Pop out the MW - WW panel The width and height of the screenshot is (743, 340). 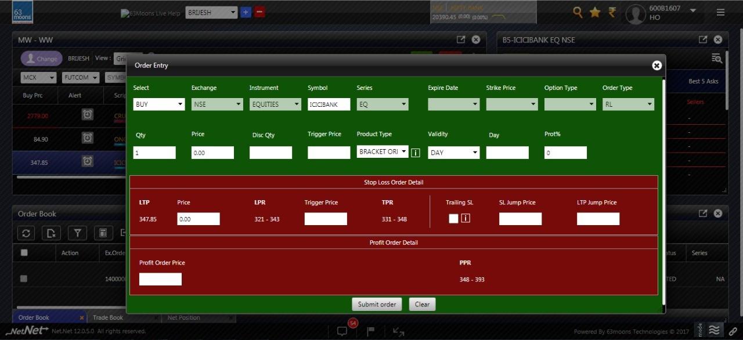click(461, 39)
